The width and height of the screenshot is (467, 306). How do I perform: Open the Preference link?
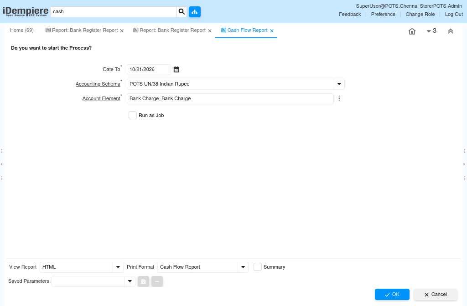(383, 14)
